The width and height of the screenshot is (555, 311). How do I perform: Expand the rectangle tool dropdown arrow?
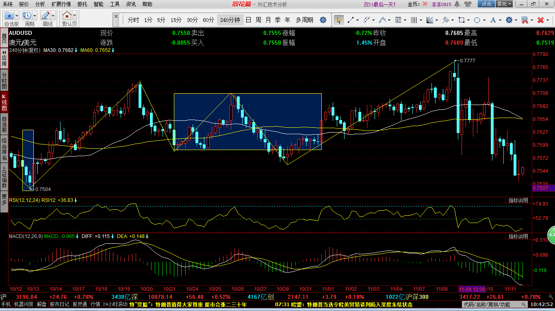point(469,20)
